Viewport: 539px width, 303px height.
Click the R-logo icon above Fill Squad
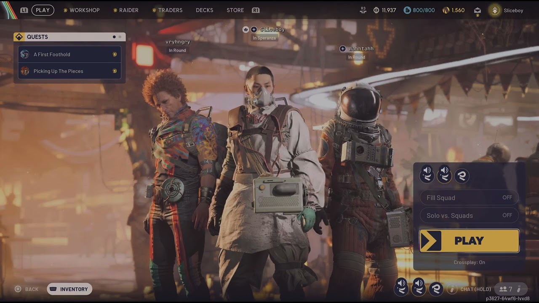tap(462, 176)
